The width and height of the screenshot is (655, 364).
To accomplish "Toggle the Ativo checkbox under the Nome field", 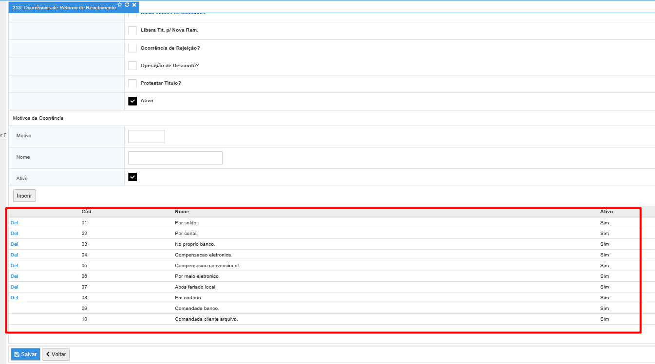I will tap(132, 177).
